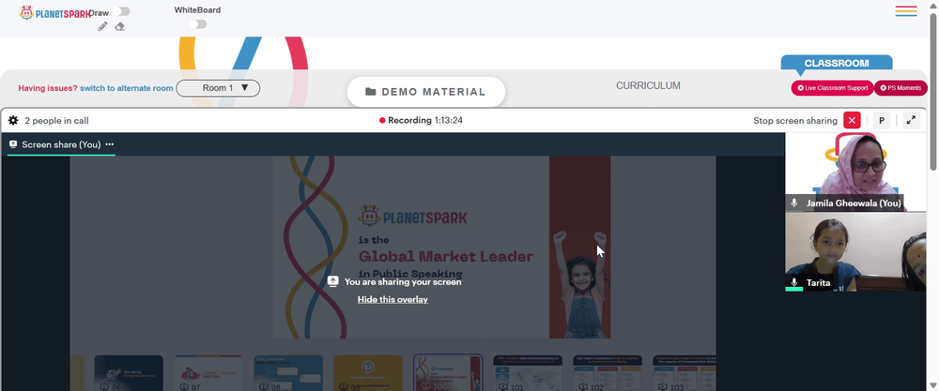Click the PlanetSpark logo
The width and height of the screenshot is (939, 391).
point(55,12)
